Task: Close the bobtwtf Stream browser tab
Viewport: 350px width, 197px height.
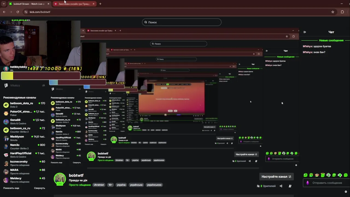Action: (48, 4)
